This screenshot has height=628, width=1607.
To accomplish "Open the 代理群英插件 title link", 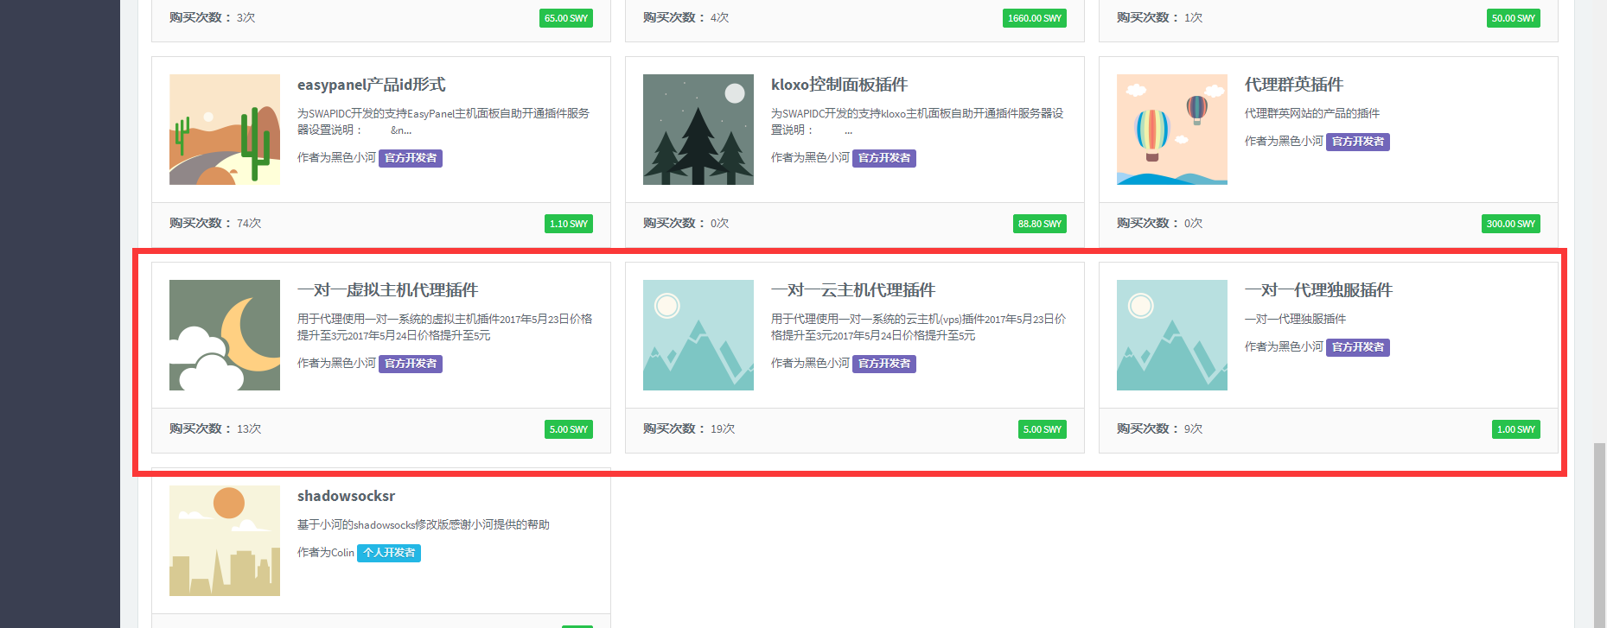I will click(1293, 85).
